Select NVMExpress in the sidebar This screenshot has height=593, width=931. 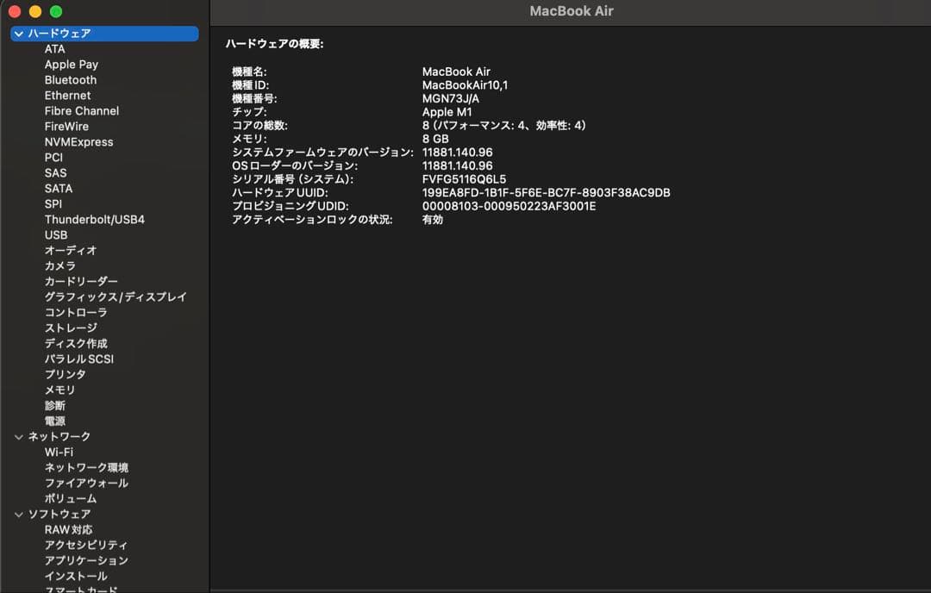click(79, 141)
